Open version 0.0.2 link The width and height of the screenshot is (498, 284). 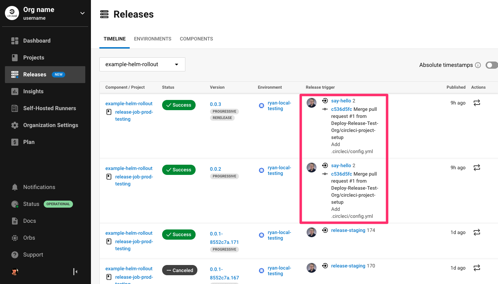point(216,169)
